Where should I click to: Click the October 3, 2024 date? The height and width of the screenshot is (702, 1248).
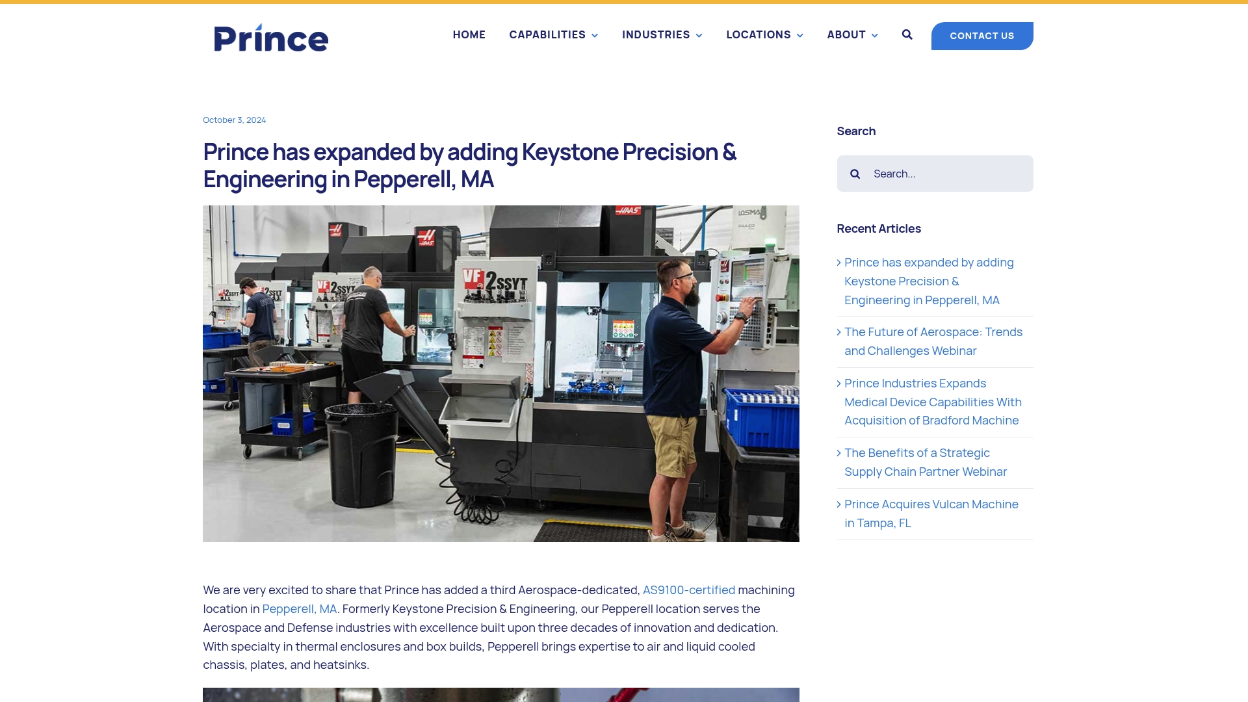coord(234,120)
